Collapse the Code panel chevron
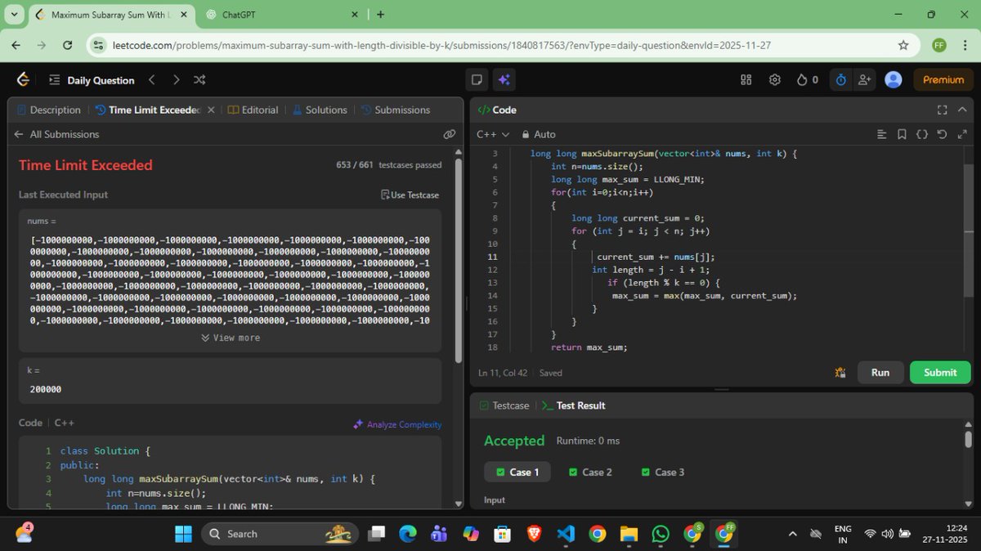981x551 pixels. [x=963, y=110]
